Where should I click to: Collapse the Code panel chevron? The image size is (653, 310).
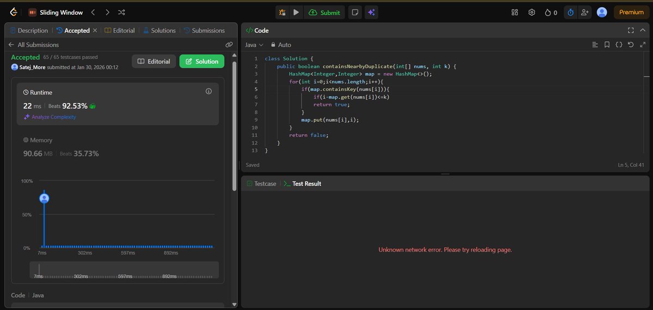pos(643,30)
